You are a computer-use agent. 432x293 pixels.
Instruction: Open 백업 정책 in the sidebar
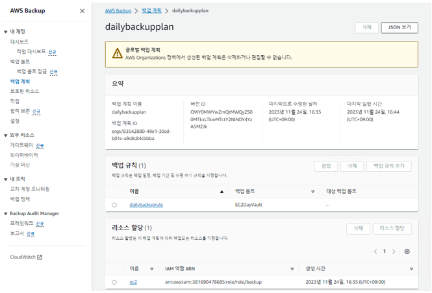(x=20, y=199)
